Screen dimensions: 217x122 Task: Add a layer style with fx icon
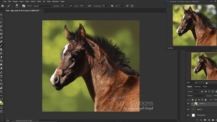(x=201, y=120)
